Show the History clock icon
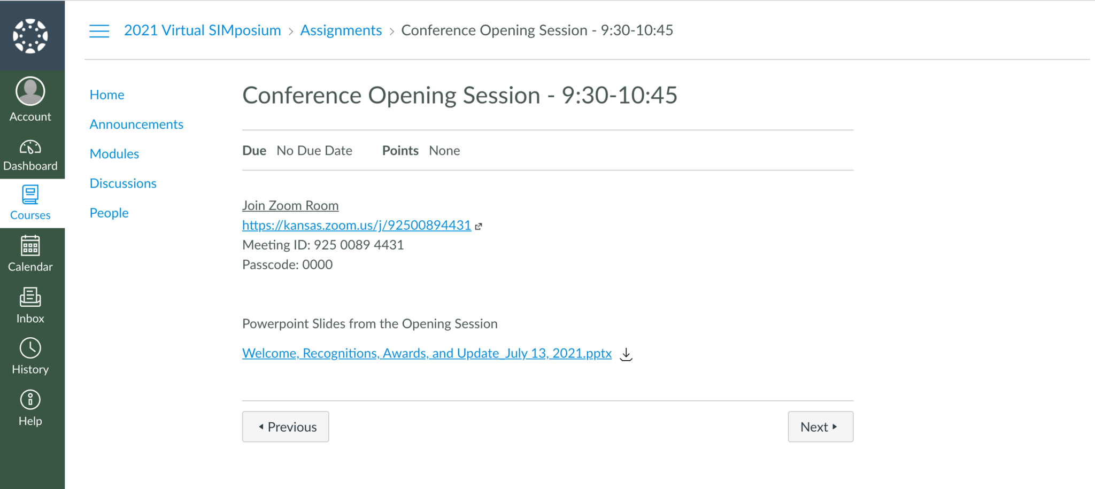Image resolution: width=1095 pixels, height=489 pixels. [30, 348]
